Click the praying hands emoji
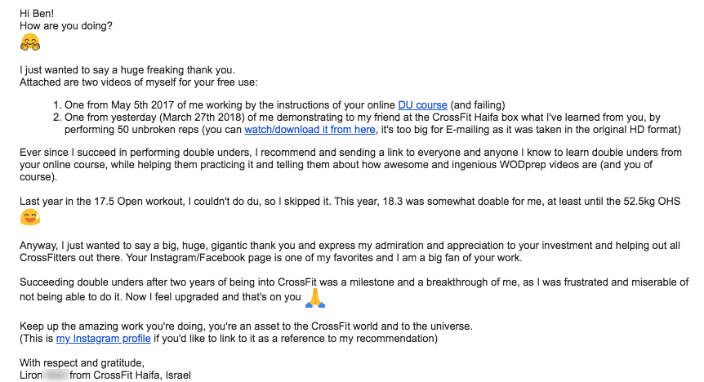This screenshot has width=704, height=382. [315, 298]
